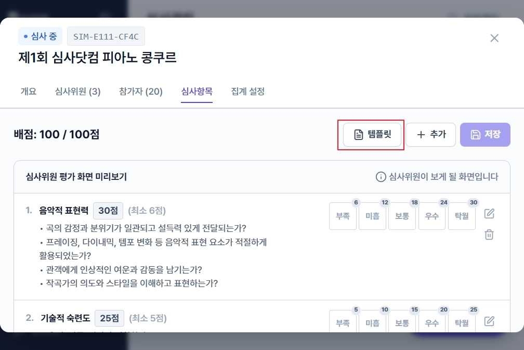Delete 음악적 표현력 using the trash icon
The image size is (524, 350).
489,235
